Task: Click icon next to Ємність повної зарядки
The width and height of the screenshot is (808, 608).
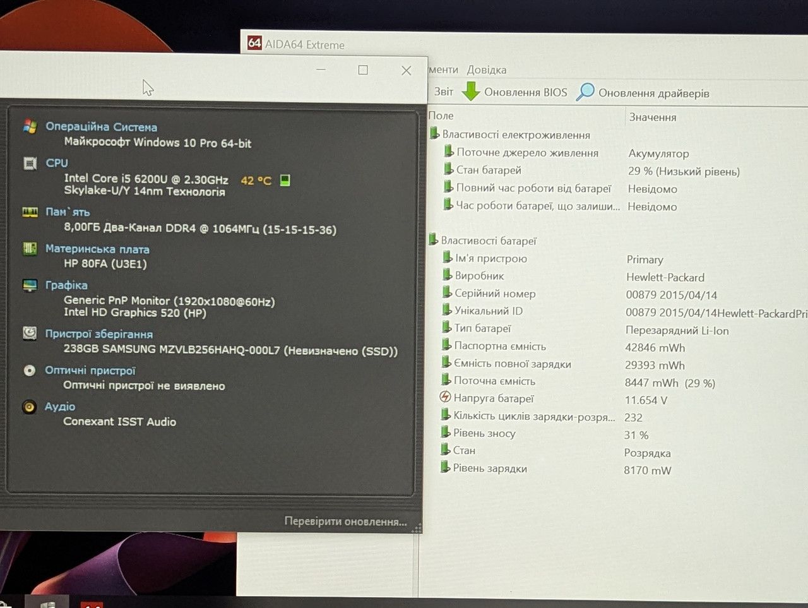Action: pyautogui.click(x=446, y=362)
